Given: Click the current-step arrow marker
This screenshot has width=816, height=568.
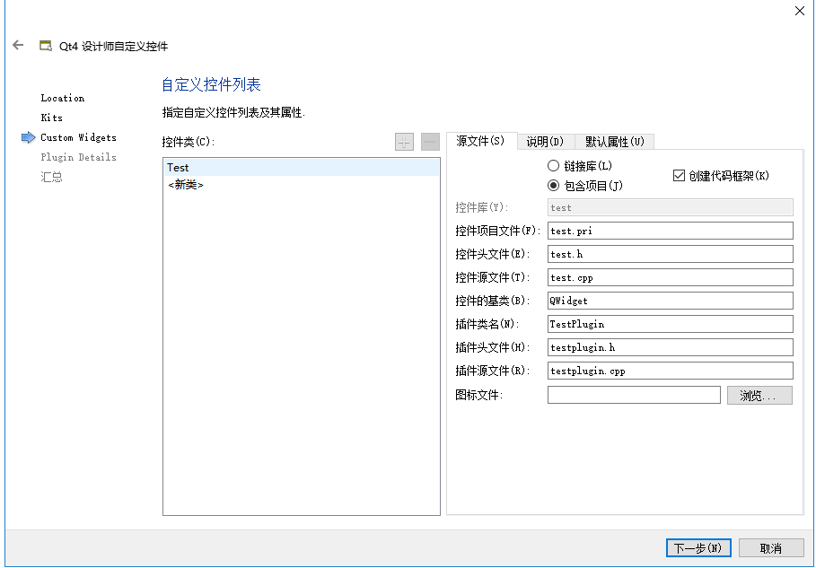Looking at the screenshot, I should click(28, 137).
